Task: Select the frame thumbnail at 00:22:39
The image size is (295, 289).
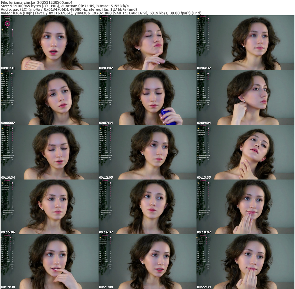Action: (x=245, y=262)
